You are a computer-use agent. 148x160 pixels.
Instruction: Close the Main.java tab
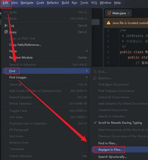click(x=129, y=13)
